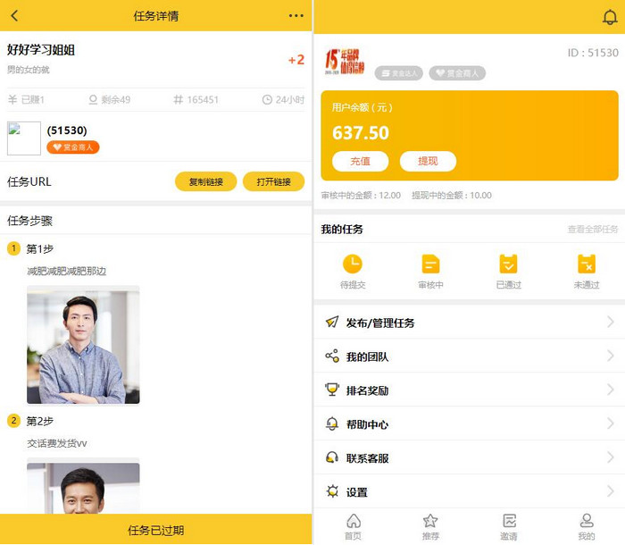625x545 pixels.
Task: Click the 第2步 step heading
Action: pos(40,421)
